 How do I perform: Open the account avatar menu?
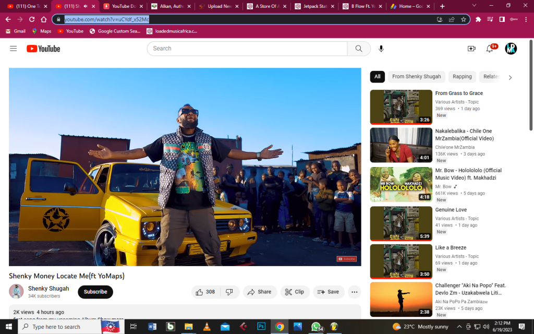click(511, 49)
